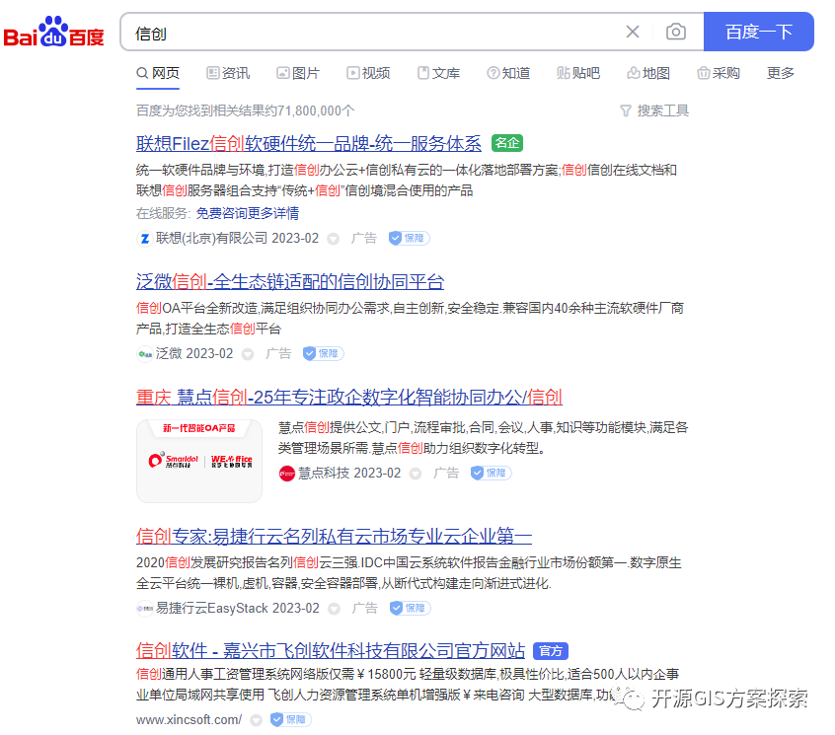Click 保障 badge in 联想 result
Viewport: 835px width, 735px height.
(x=409, y=238)
